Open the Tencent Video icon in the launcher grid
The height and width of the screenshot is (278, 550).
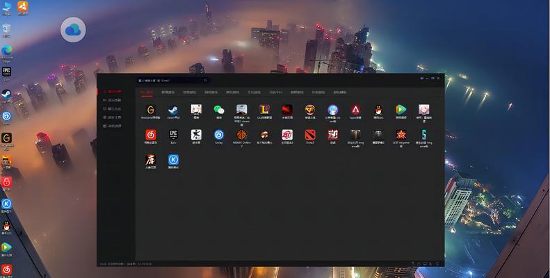401,110
